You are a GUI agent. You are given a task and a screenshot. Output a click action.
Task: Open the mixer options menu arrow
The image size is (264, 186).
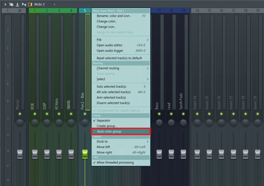[5, 4]
